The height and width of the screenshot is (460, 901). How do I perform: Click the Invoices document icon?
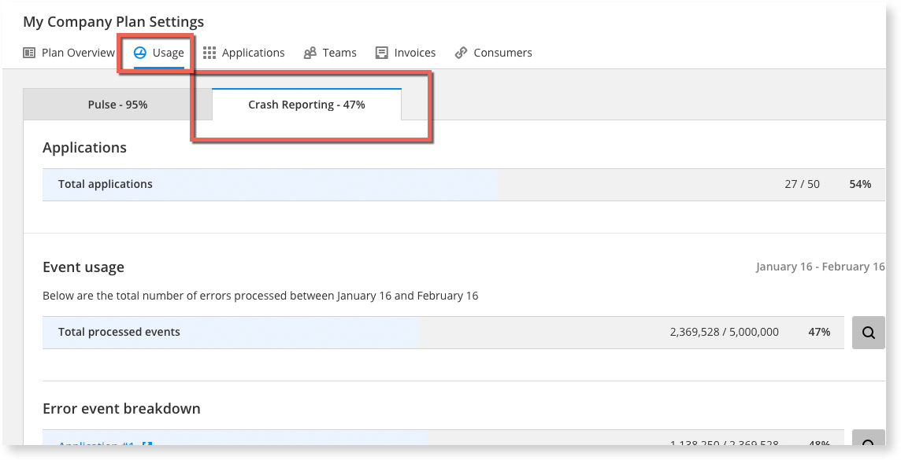pos(382,53)
